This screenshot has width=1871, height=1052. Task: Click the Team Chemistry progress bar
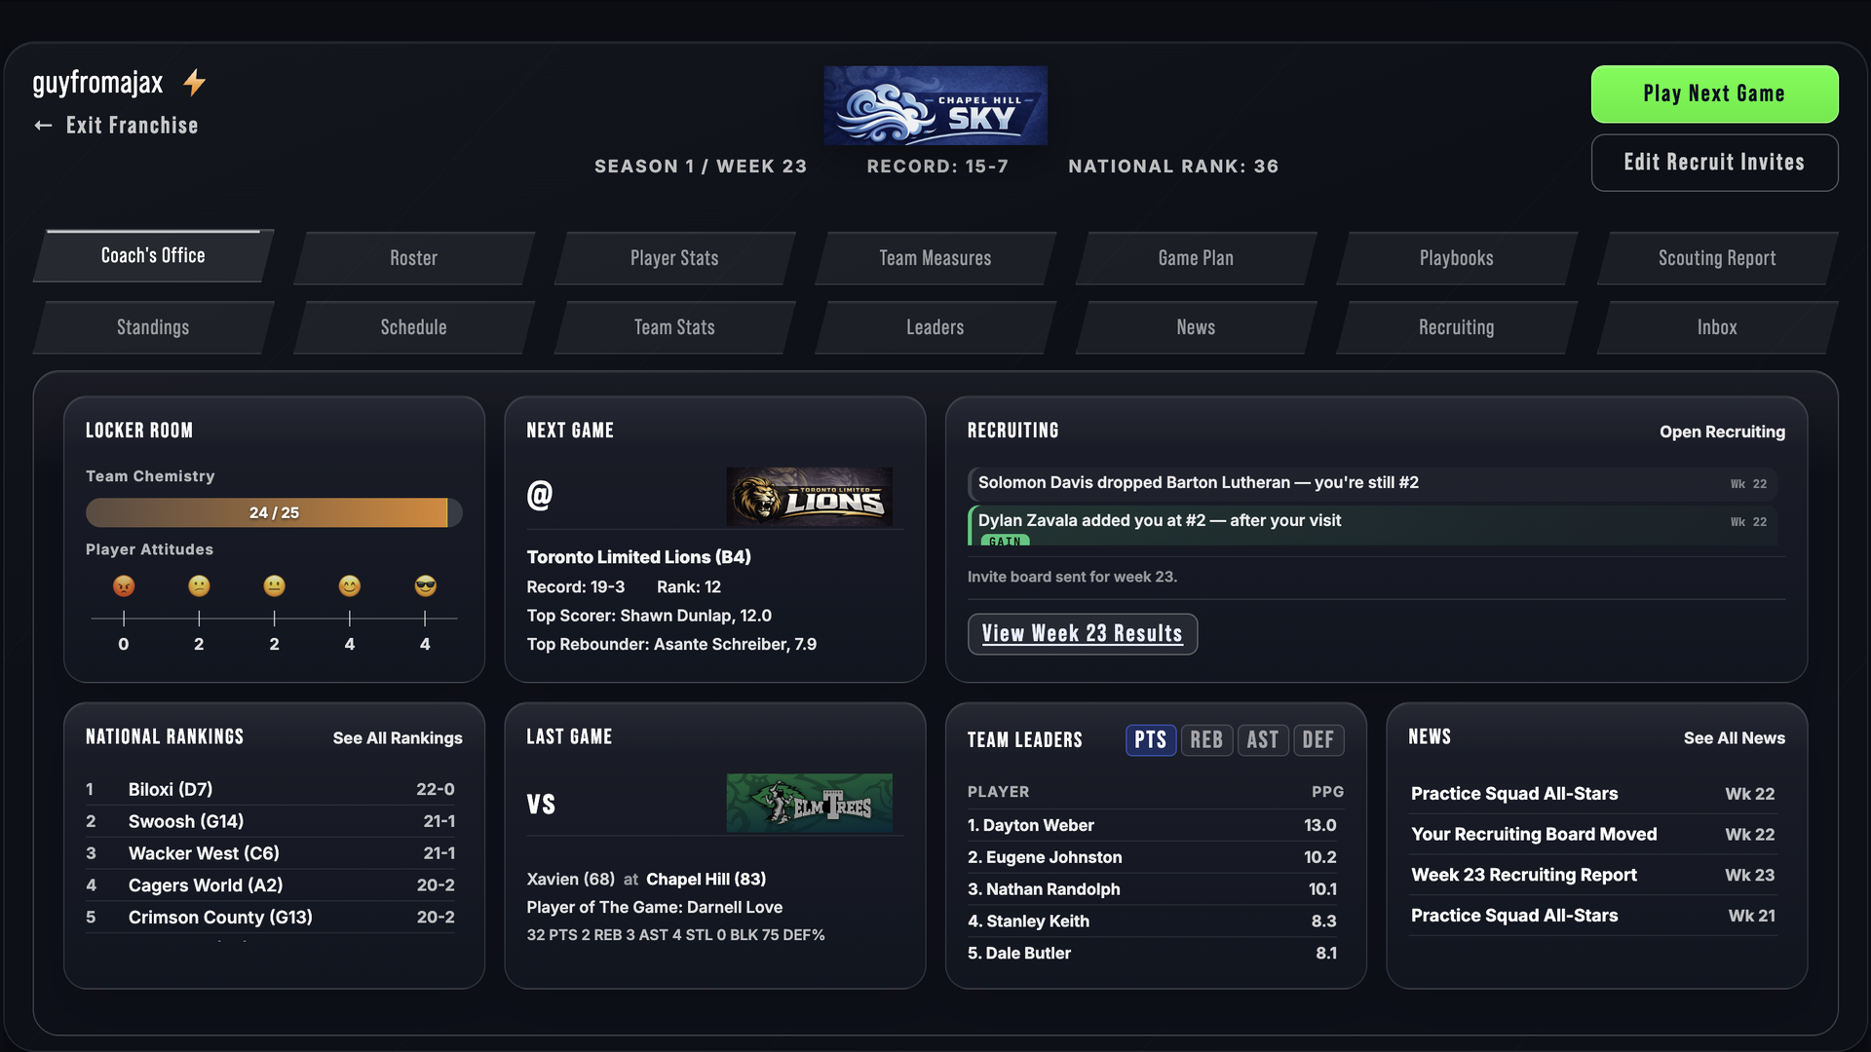tap(274, 512)
